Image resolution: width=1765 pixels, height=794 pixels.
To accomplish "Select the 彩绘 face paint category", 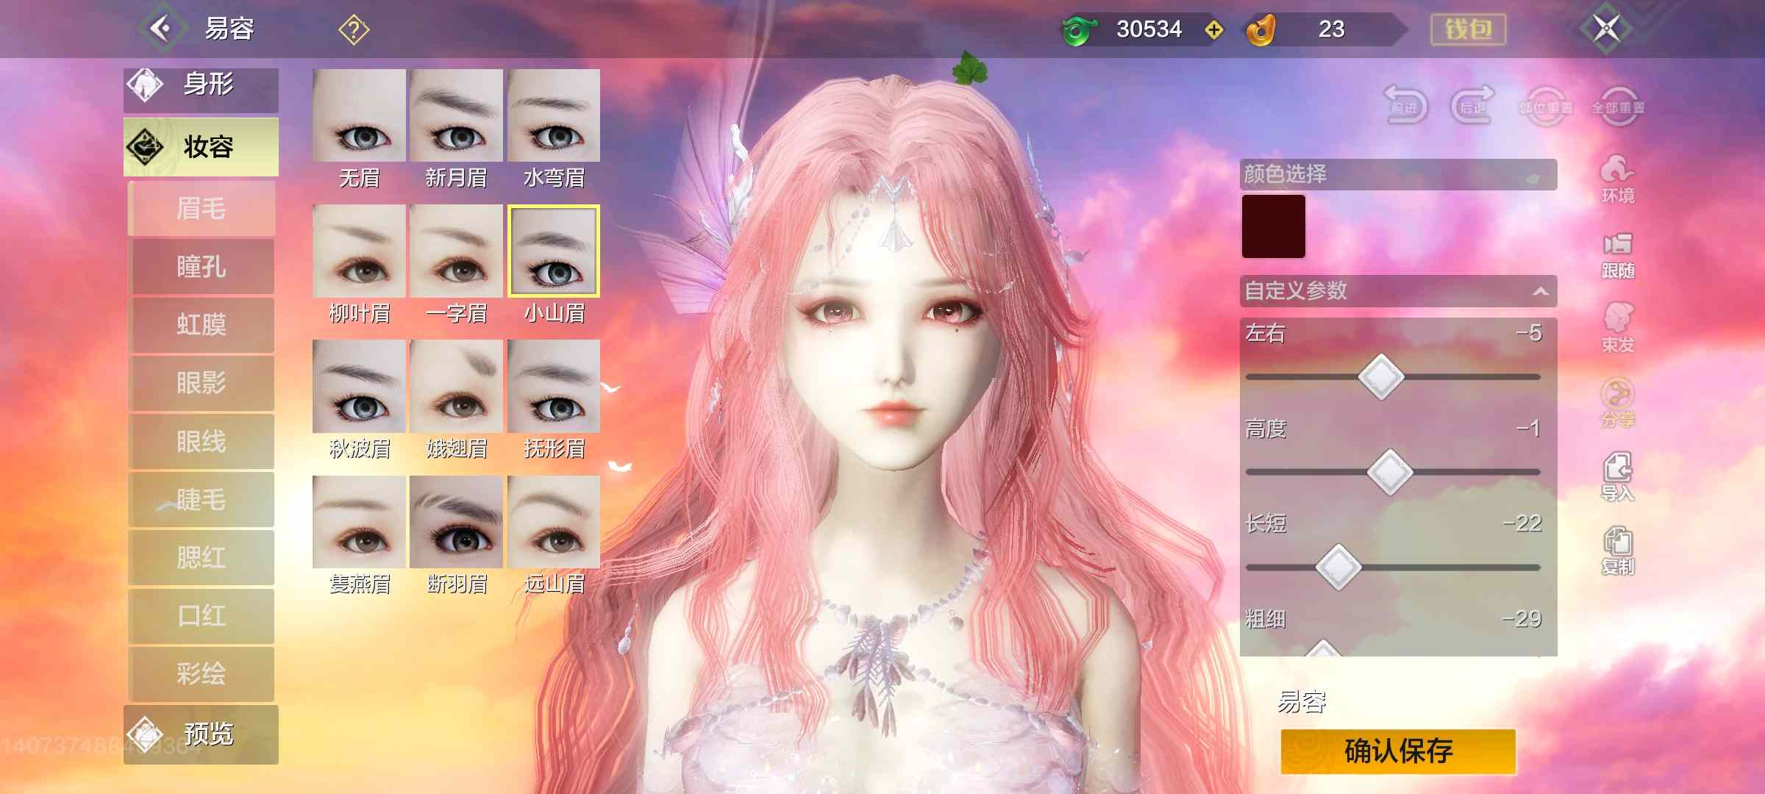I will point(202,673).
